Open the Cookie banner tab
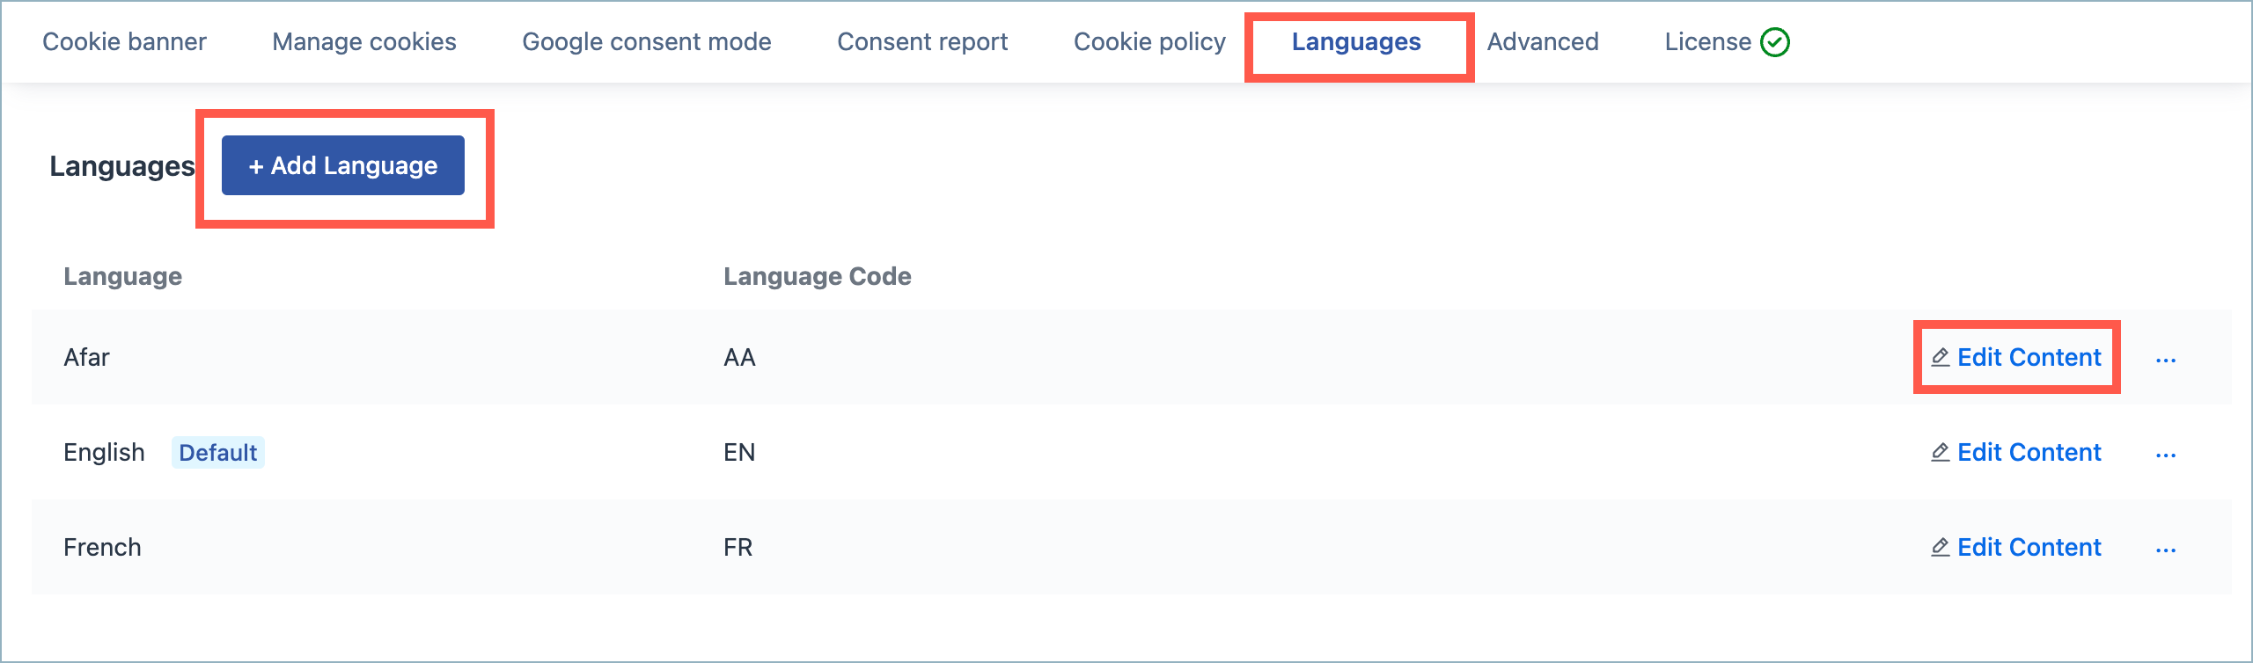Viewport: 2253px width, 663px height. pos(124,41)
